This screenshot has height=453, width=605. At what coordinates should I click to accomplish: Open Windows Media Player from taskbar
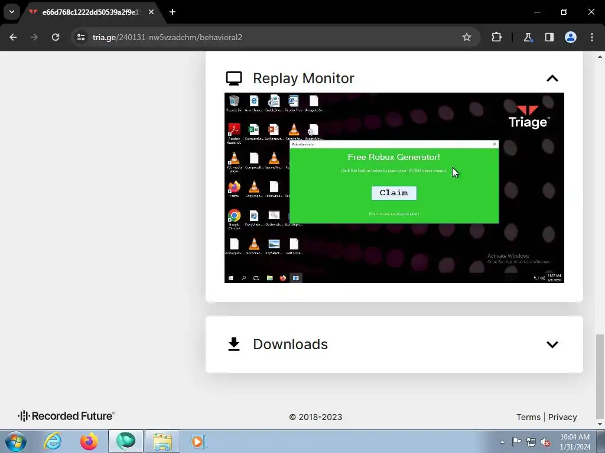[198, 441]
